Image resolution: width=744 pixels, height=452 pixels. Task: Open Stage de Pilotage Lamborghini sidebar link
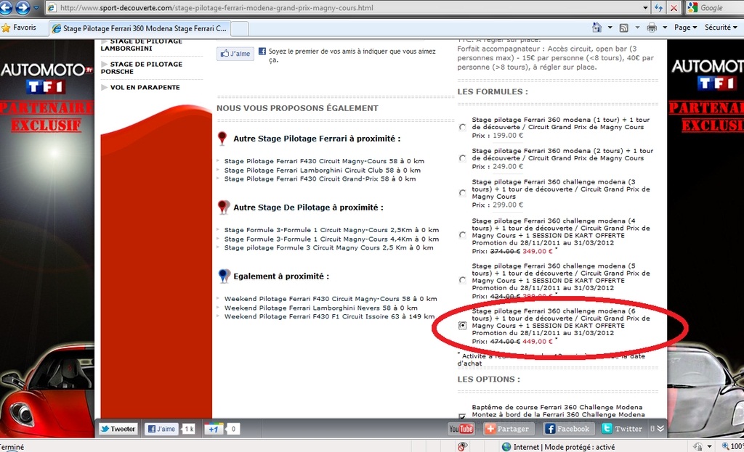[x=142, y=44]
